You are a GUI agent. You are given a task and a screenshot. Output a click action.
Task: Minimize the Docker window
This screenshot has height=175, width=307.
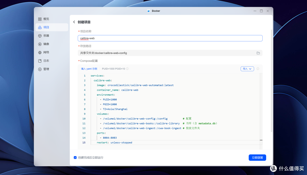pos(255,11)
